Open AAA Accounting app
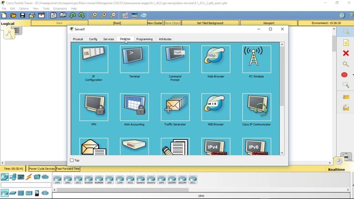Screen dimensions: 354x199 point(135,107)
